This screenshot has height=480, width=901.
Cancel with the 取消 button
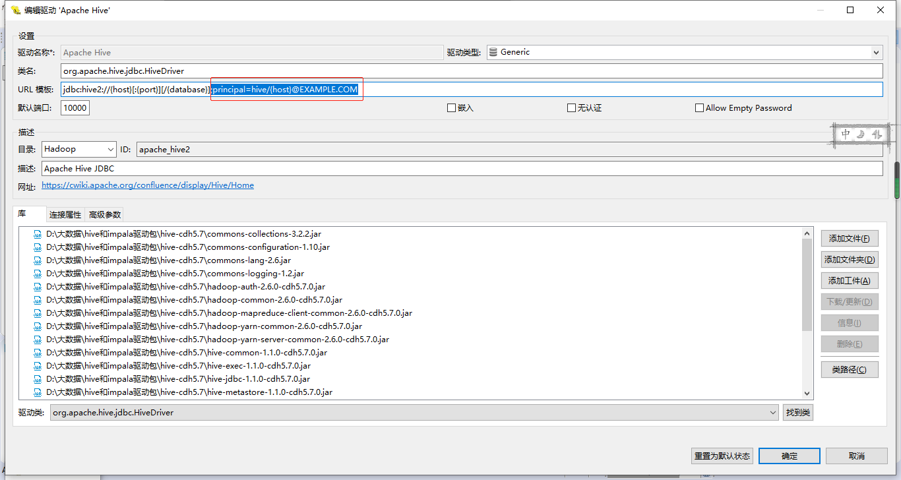pos(856,456)
